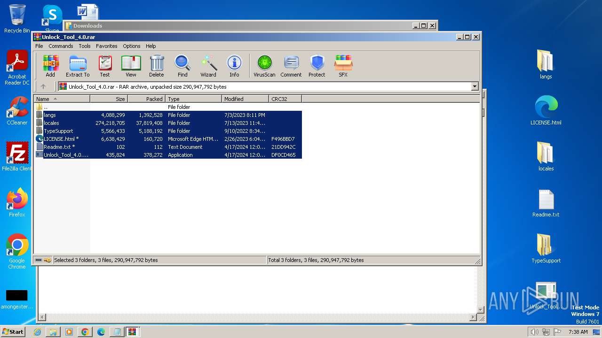
Task: Click WinRAR taskbar button
Action: 132,332
